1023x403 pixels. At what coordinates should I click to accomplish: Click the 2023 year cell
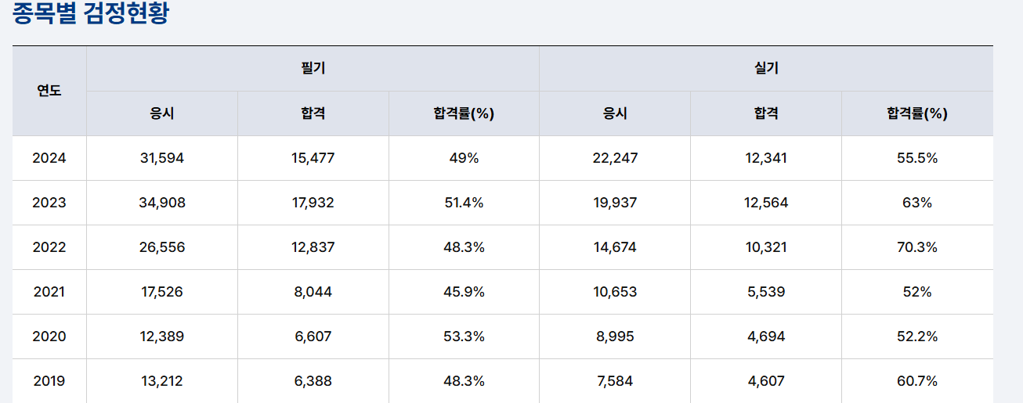coord(49,203)
